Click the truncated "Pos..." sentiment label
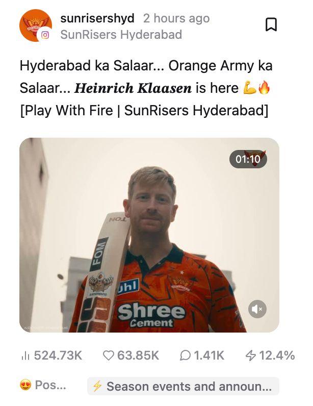The width and height of the screenshot is (313, 406). click(x=50, y=386)
